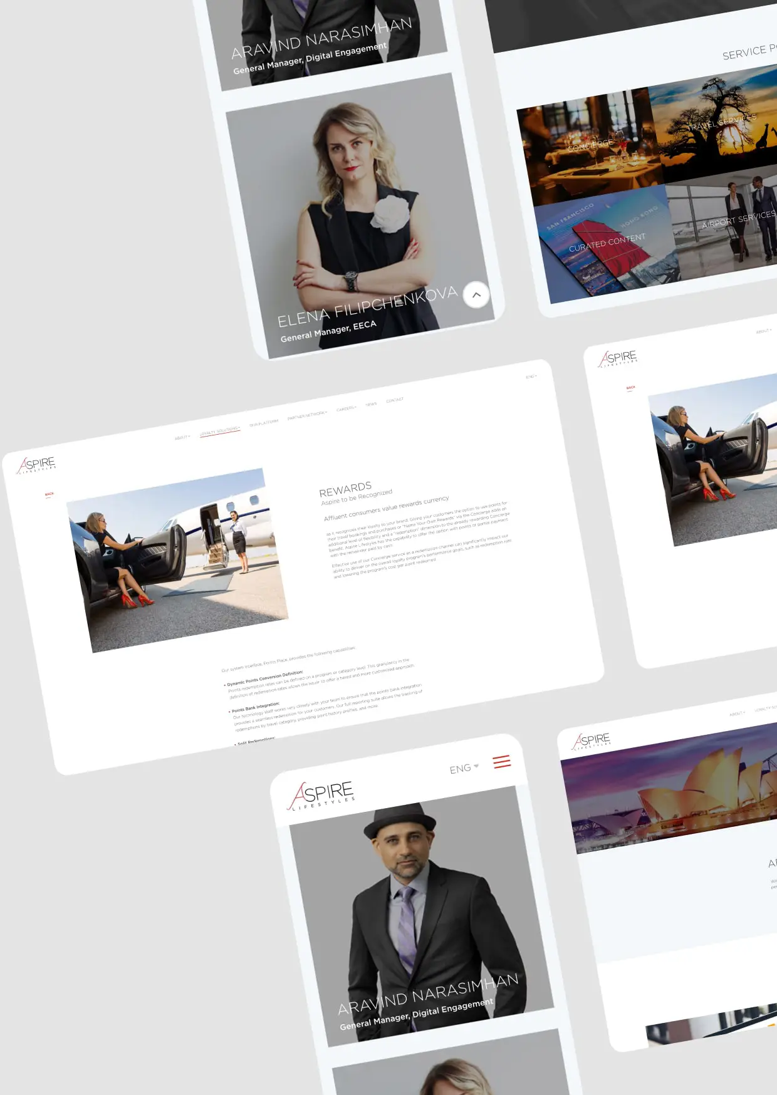Open the Contact menu item
This screenshot has width=777, height=1095.
[395, 400]
